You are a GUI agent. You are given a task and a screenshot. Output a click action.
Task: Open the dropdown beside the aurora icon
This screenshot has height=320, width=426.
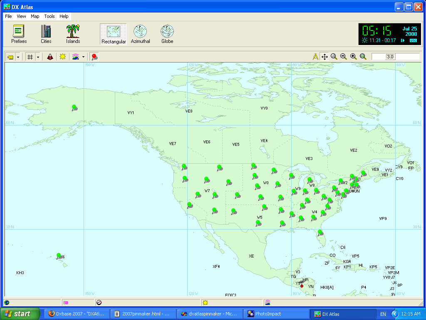pyautogui.click(x=83, y=57)
